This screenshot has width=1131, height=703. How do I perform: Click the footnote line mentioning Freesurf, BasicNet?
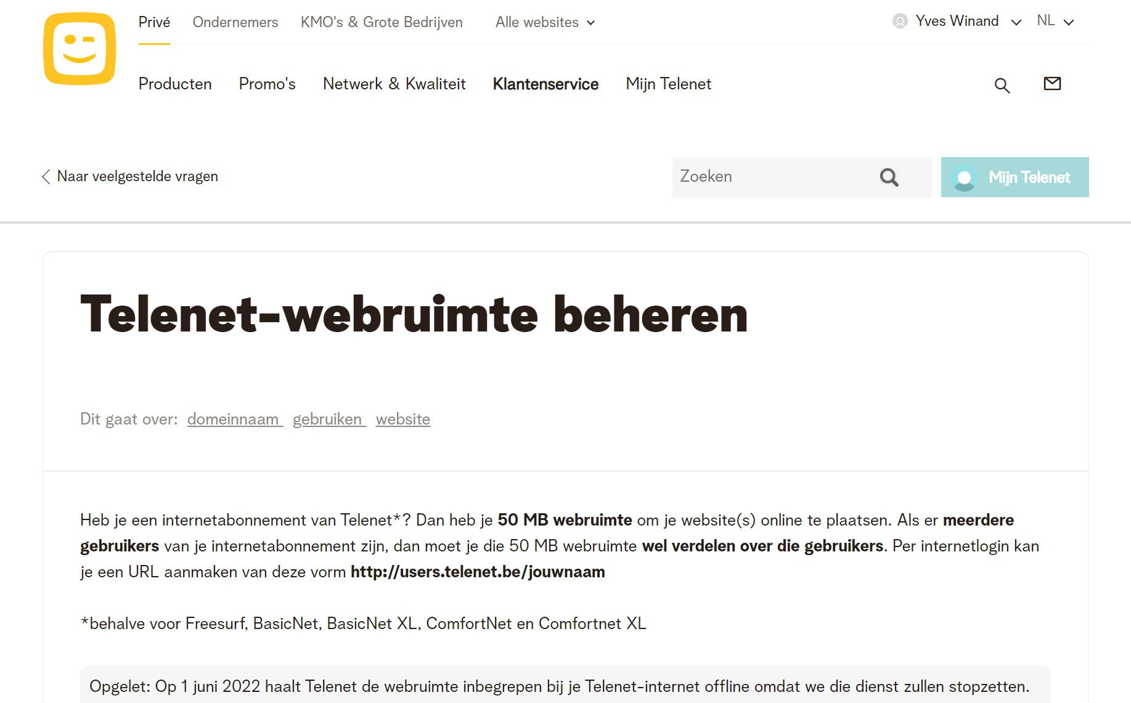point(364,624)
